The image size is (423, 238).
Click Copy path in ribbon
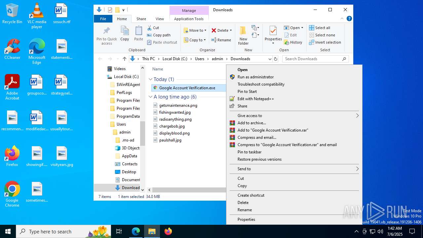pyautogui.click(x=159, y=35)
